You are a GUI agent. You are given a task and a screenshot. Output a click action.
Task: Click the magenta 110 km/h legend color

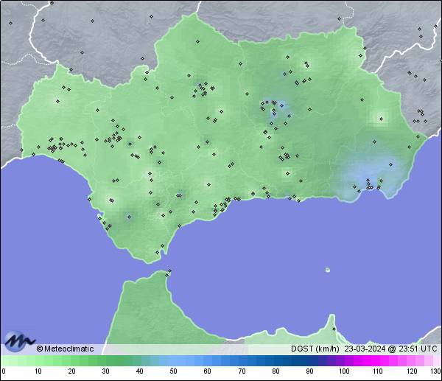click(x=377, y=361)
